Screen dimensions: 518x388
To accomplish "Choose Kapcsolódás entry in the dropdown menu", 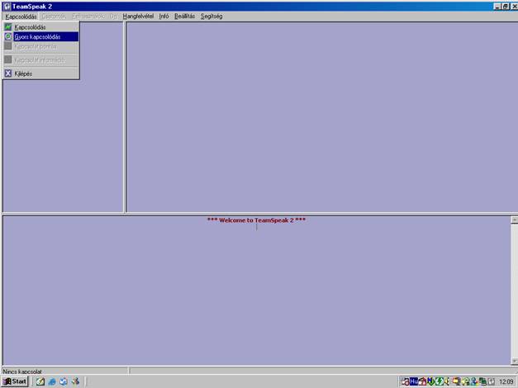I will [x=41, y=27].
